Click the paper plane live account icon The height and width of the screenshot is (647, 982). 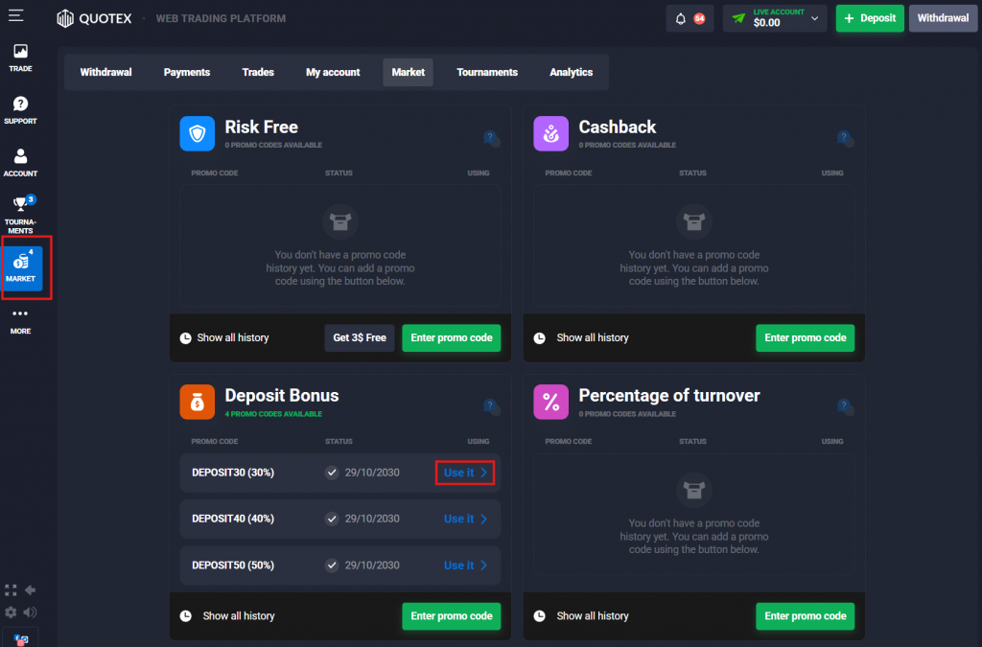pyautogui.click(x=739, y=18)
